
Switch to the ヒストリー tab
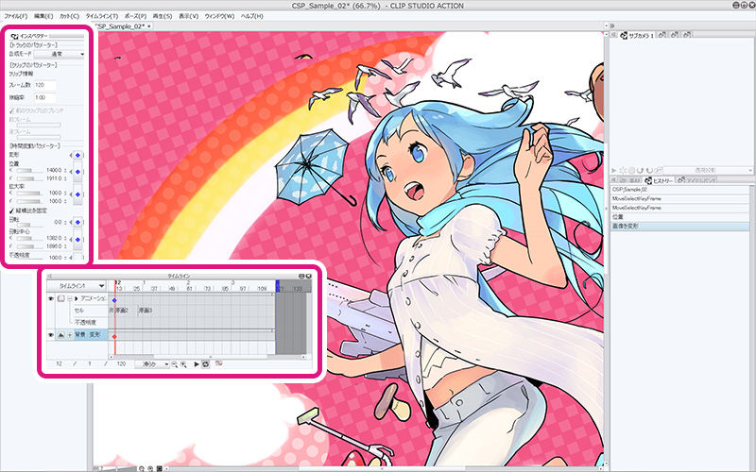click(x=659, y=180)
